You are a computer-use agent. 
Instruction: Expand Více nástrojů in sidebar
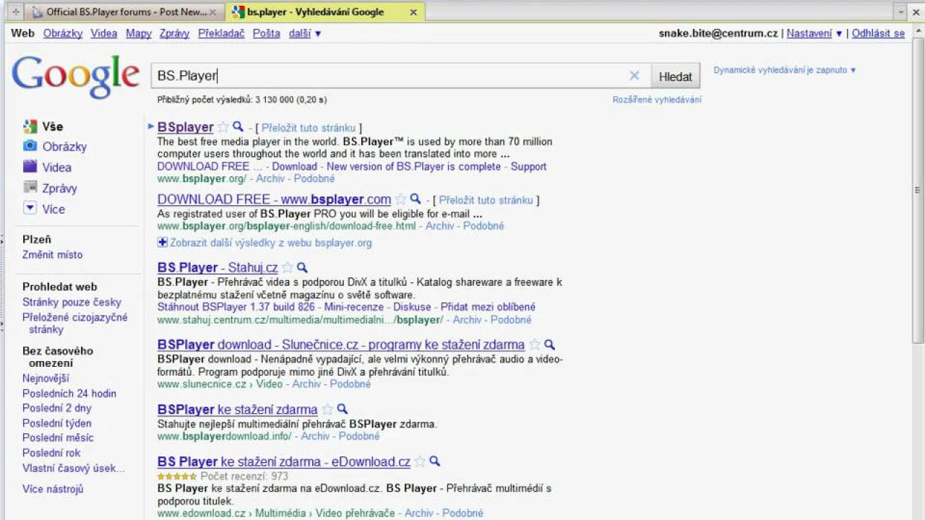(x=53, y=489)
